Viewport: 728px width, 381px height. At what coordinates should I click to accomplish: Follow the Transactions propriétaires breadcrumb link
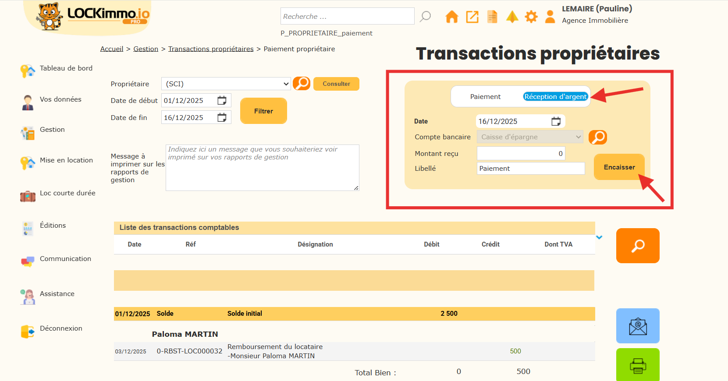[211, 49]
